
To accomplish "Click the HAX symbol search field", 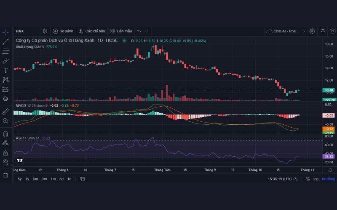I will coord(25,31).
